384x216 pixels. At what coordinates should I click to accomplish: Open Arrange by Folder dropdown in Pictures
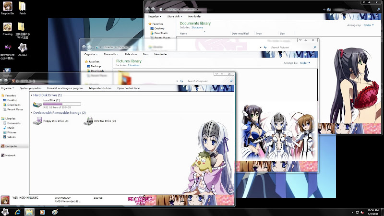(305, 63)
